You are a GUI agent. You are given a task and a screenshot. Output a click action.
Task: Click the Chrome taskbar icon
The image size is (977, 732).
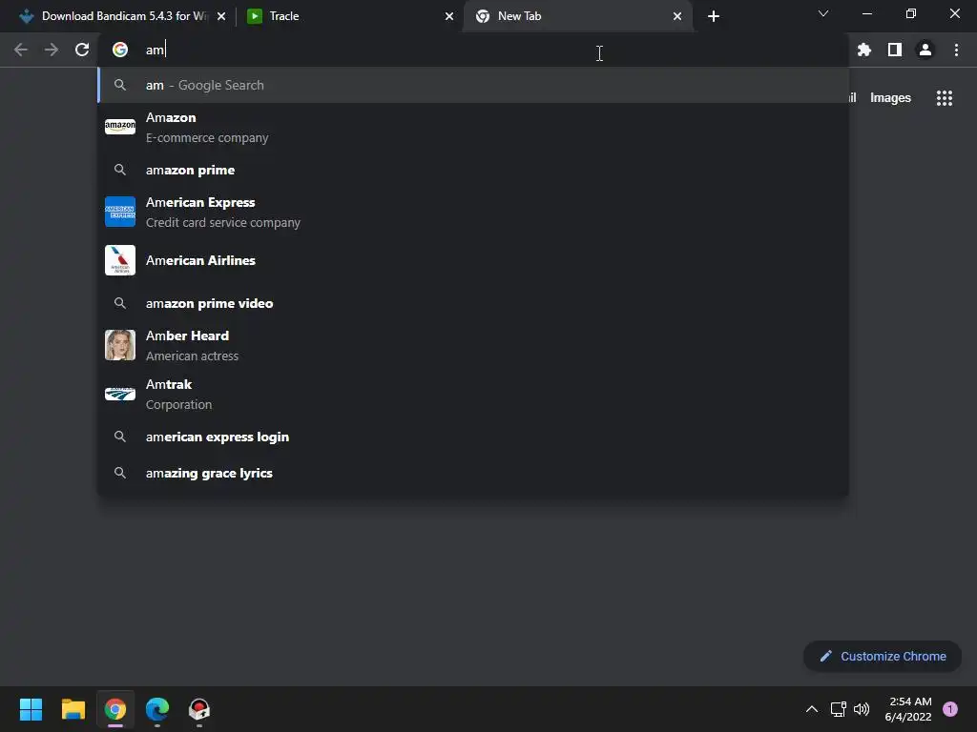click(x=114, y=709)
